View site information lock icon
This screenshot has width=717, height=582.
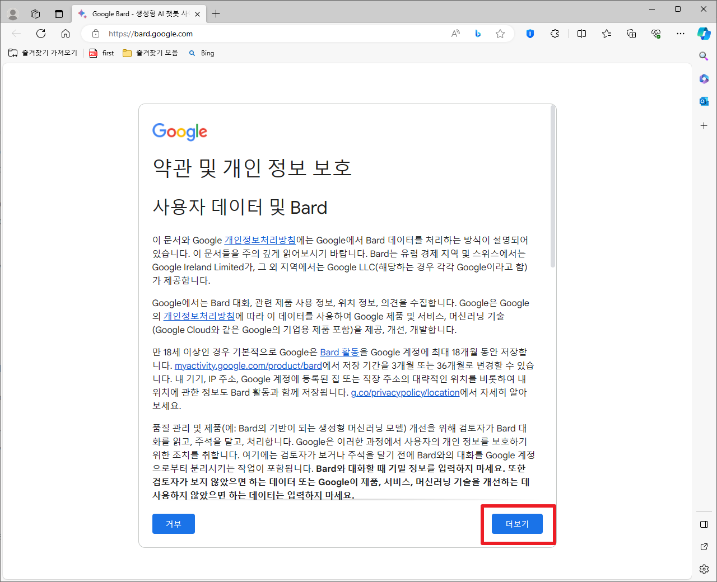[x=96, y=34]
